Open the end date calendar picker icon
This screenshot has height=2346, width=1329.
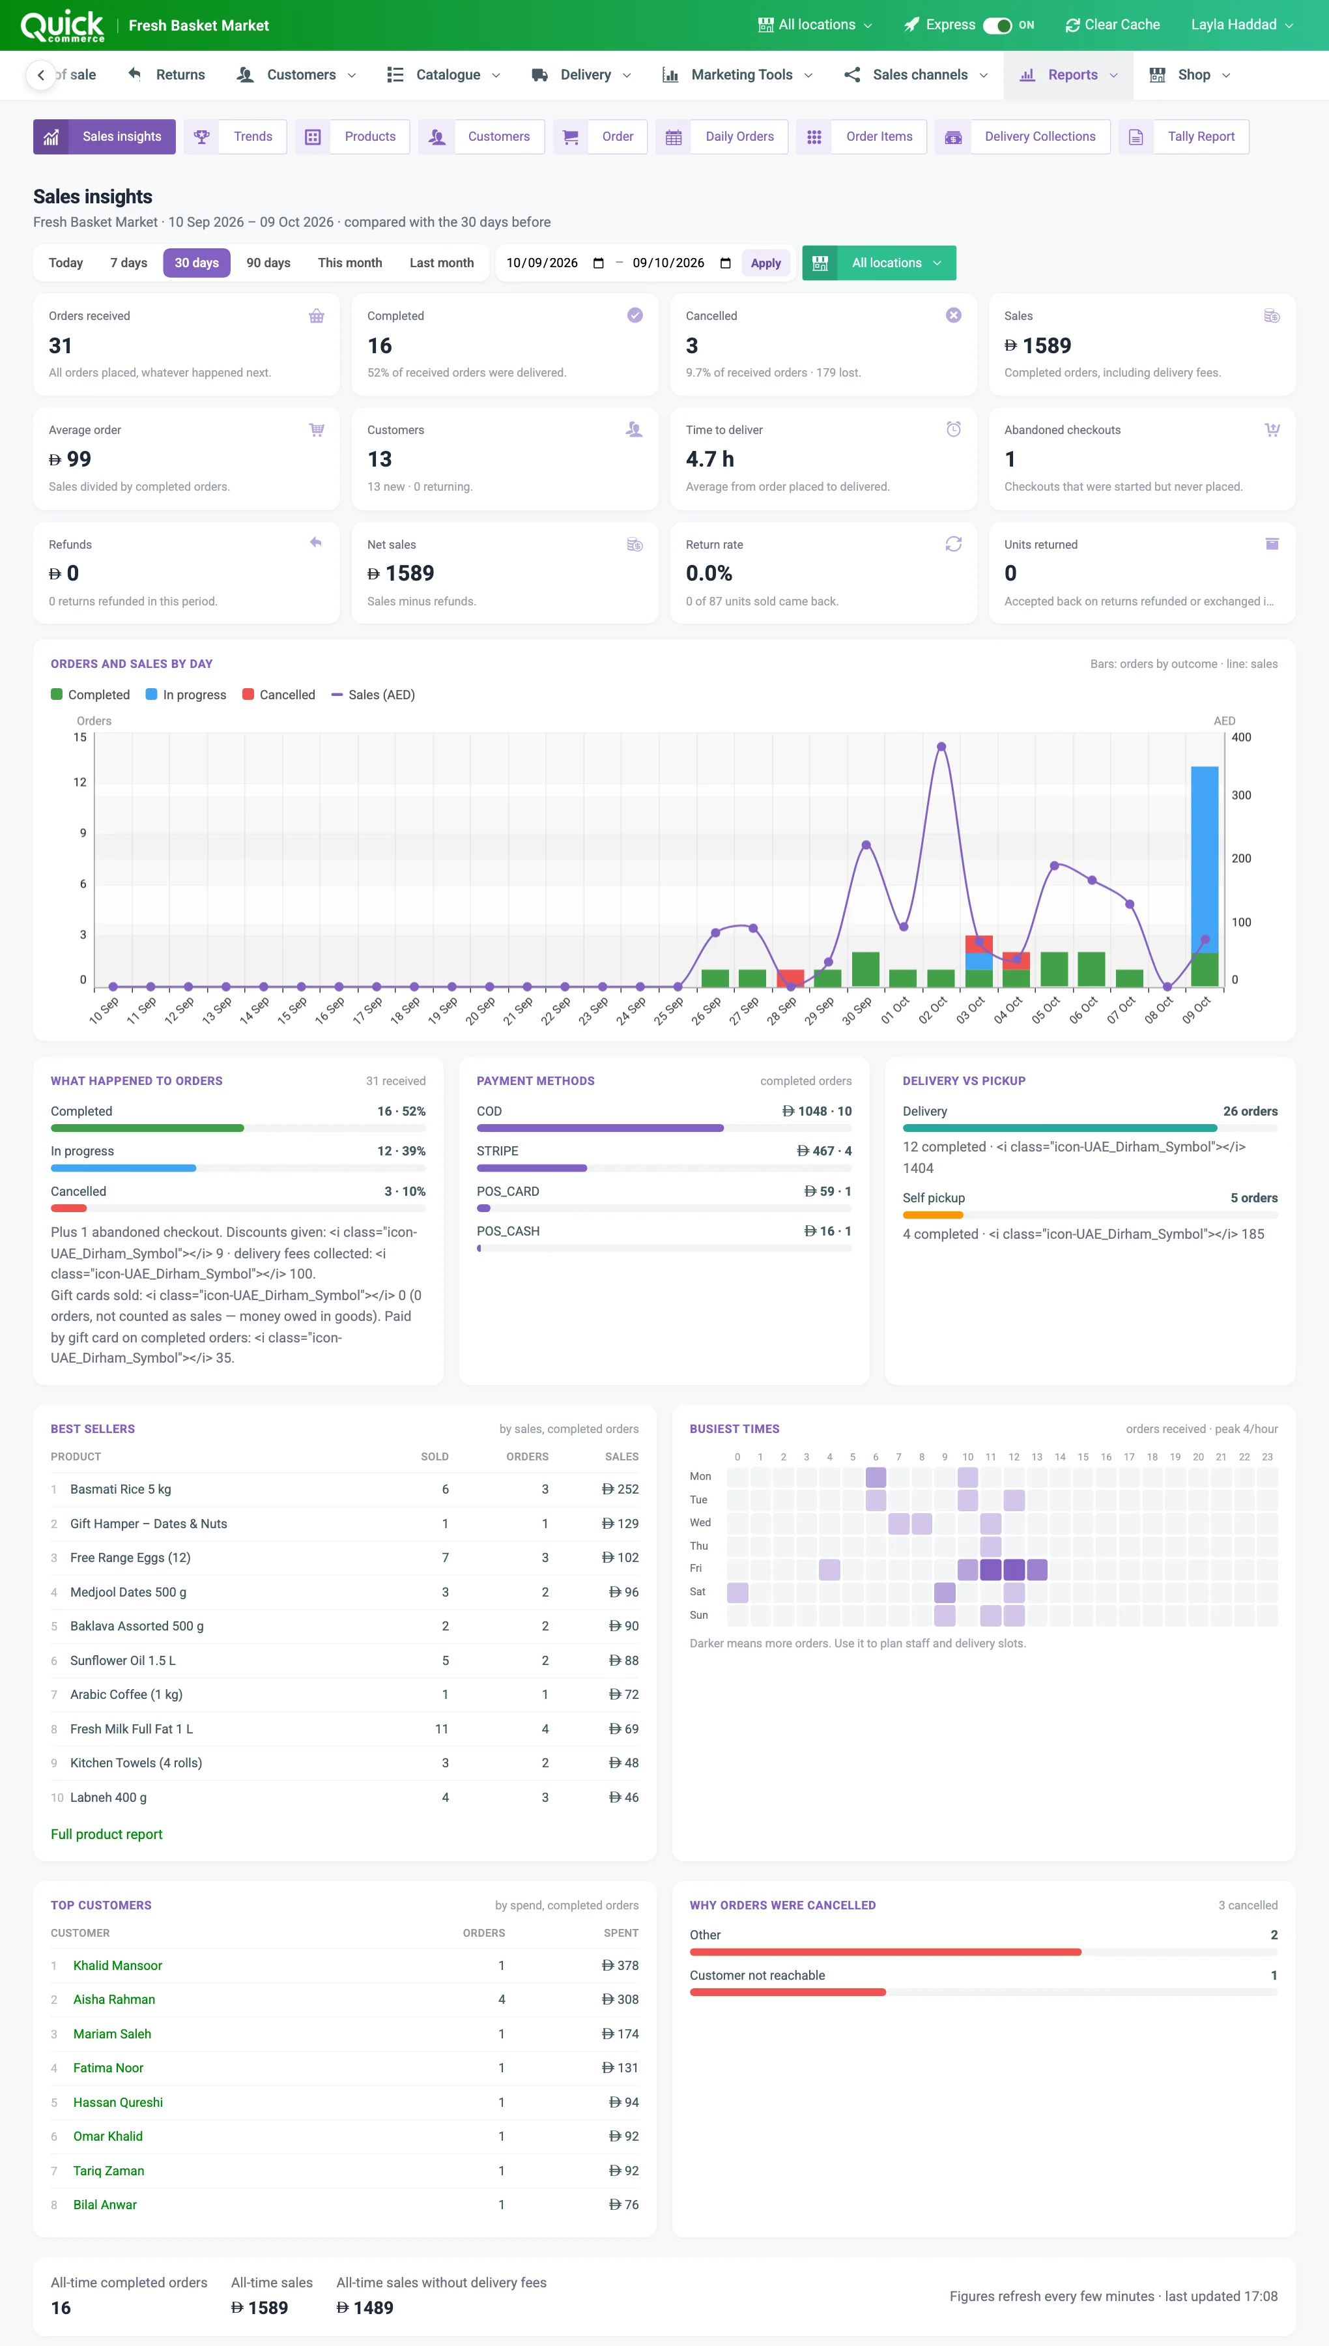726,263
